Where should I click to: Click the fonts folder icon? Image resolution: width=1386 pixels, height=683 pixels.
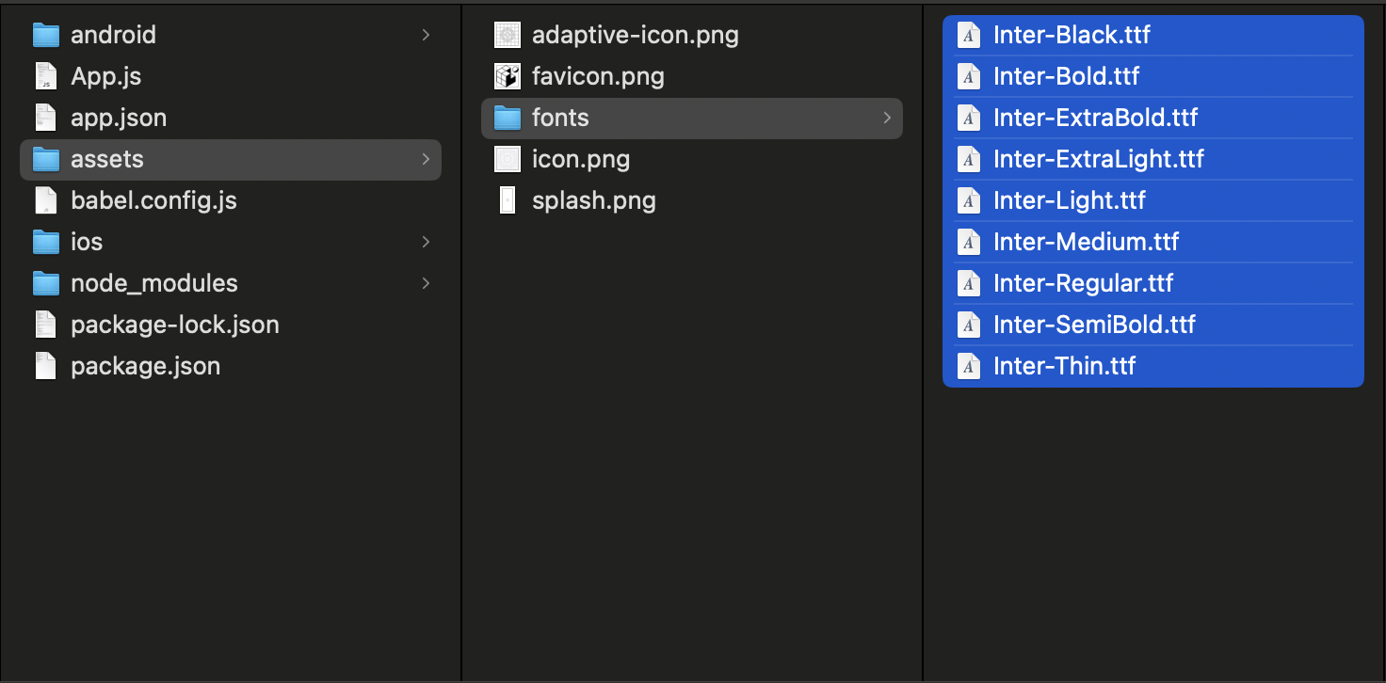pos(507,118)
